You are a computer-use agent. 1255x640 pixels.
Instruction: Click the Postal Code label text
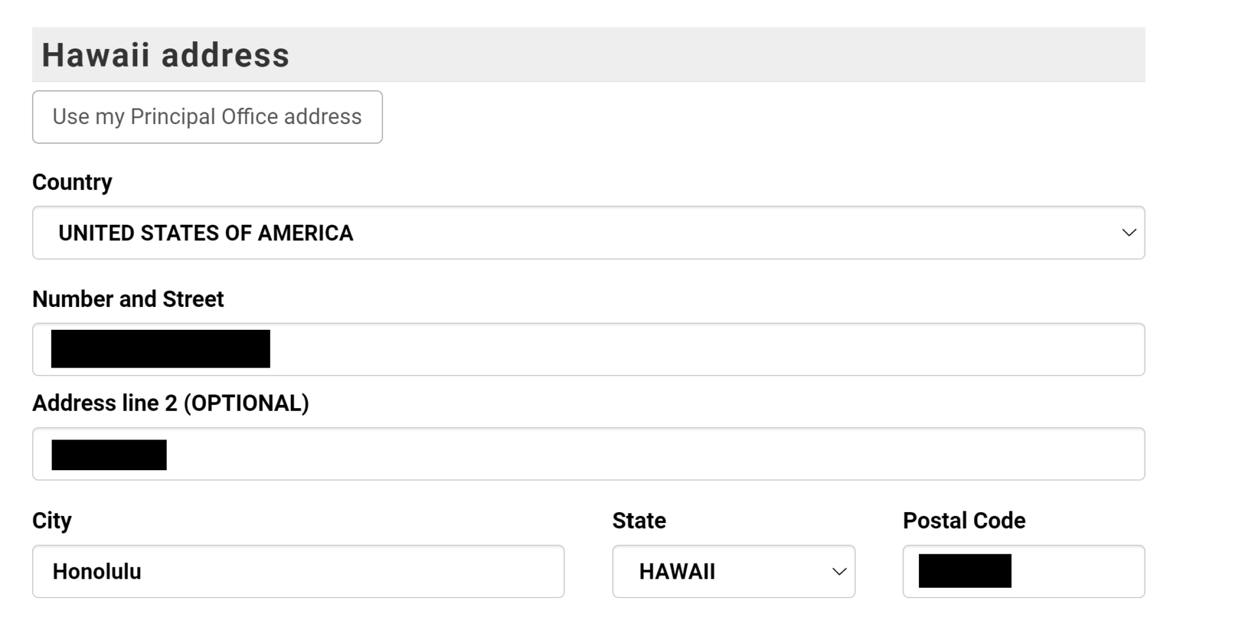tap(963, 520)
